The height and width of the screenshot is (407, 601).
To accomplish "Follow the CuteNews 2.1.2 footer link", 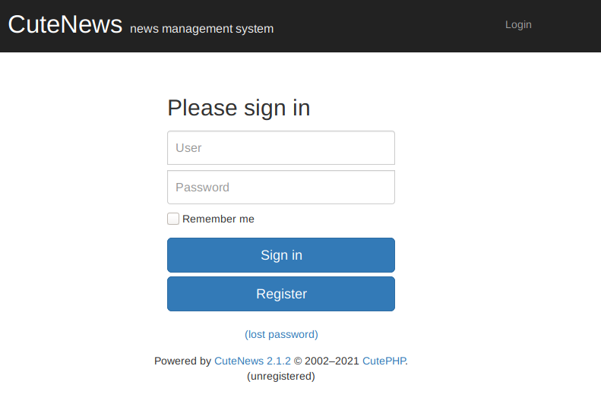I will (252, 361).
